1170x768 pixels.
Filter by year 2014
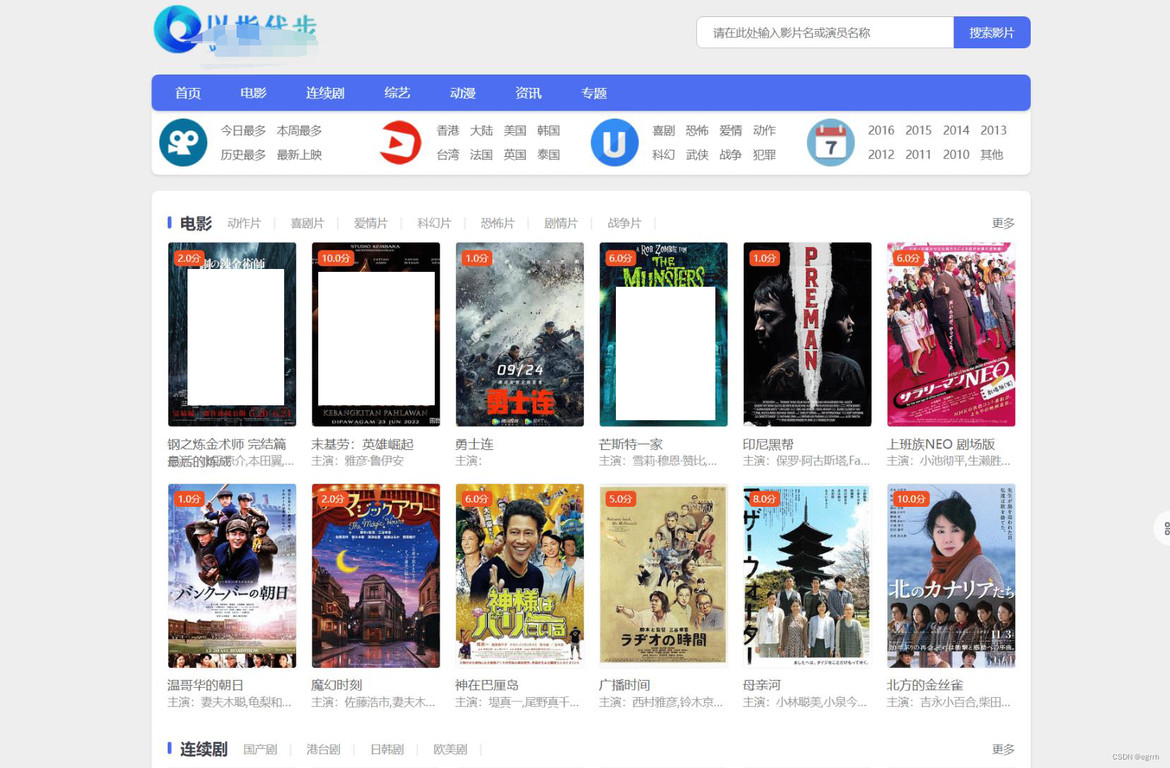pos(956,131)
